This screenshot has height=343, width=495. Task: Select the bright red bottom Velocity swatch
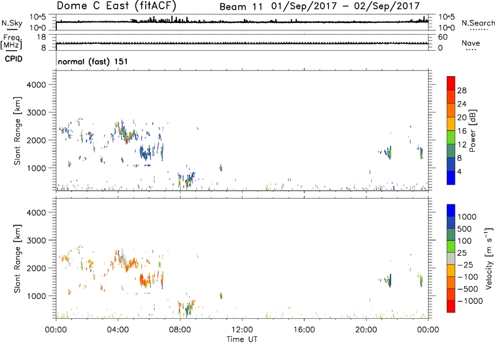point(451,306)
